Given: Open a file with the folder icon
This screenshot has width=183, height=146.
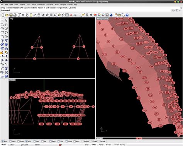Looking at the screenshot, I should [7, 15].
